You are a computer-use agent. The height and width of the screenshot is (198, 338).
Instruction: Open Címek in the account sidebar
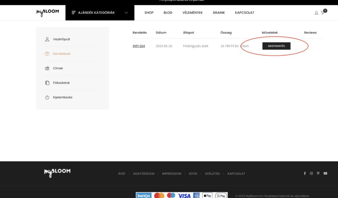[x=58, y=68]
